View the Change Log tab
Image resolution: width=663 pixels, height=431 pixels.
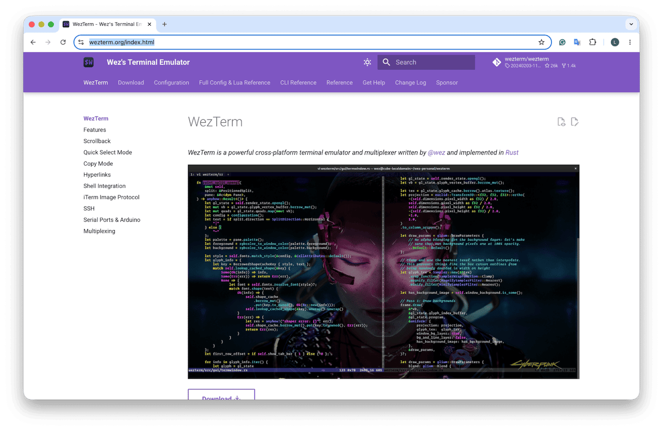(x=410, y=83)
